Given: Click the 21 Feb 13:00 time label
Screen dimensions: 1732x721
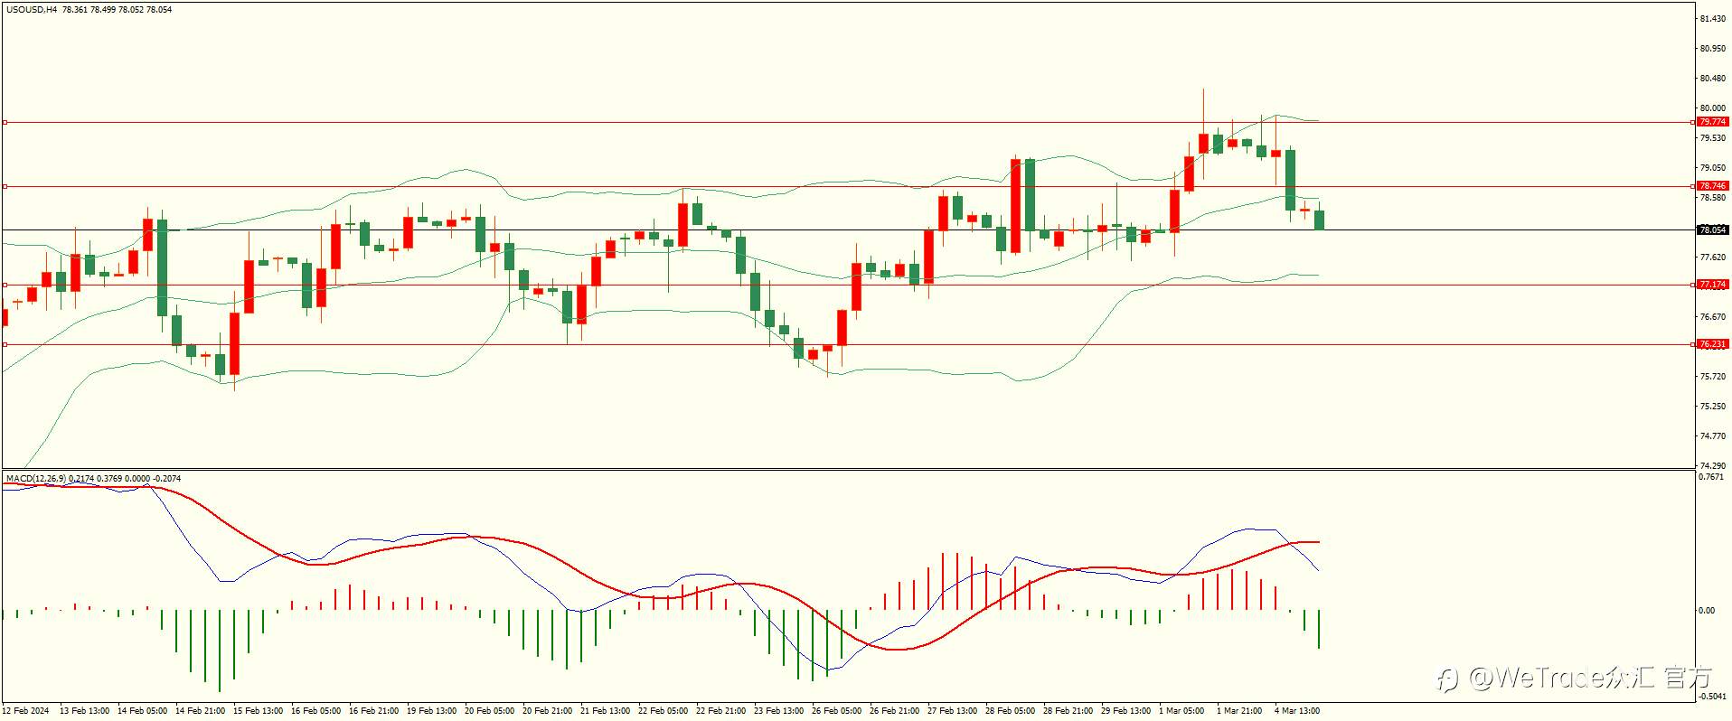Looking at the screenshot, I should pyautogui.click(x=605, y=711).
